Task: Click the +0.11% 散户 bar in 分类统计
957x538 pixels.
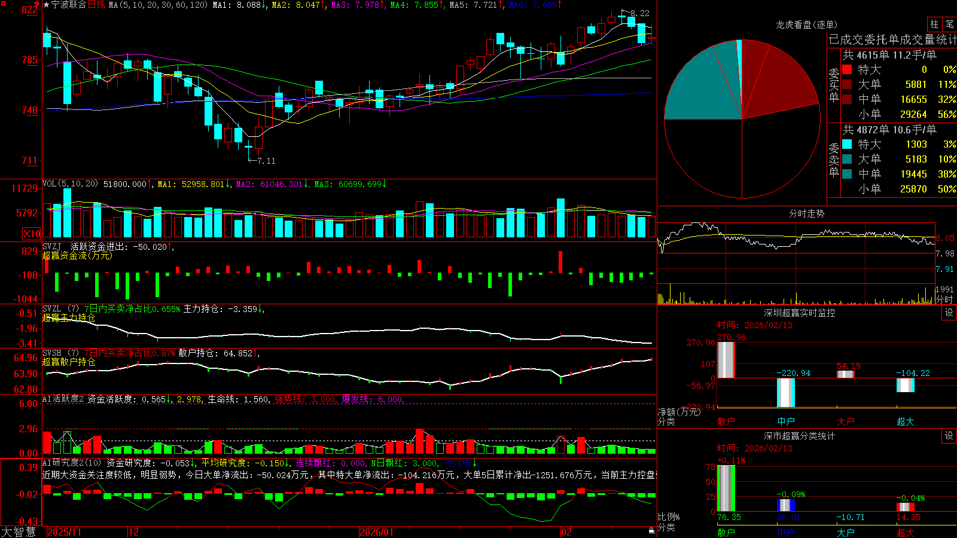Action: pos(726,488)
